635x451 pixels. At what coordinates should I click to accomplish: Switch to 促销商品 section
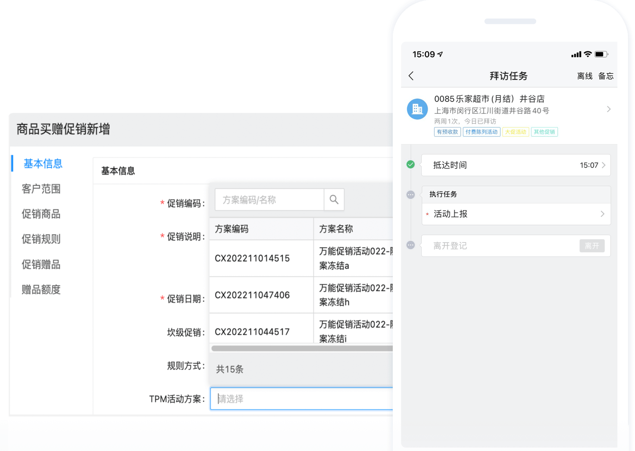pos(41,214)
